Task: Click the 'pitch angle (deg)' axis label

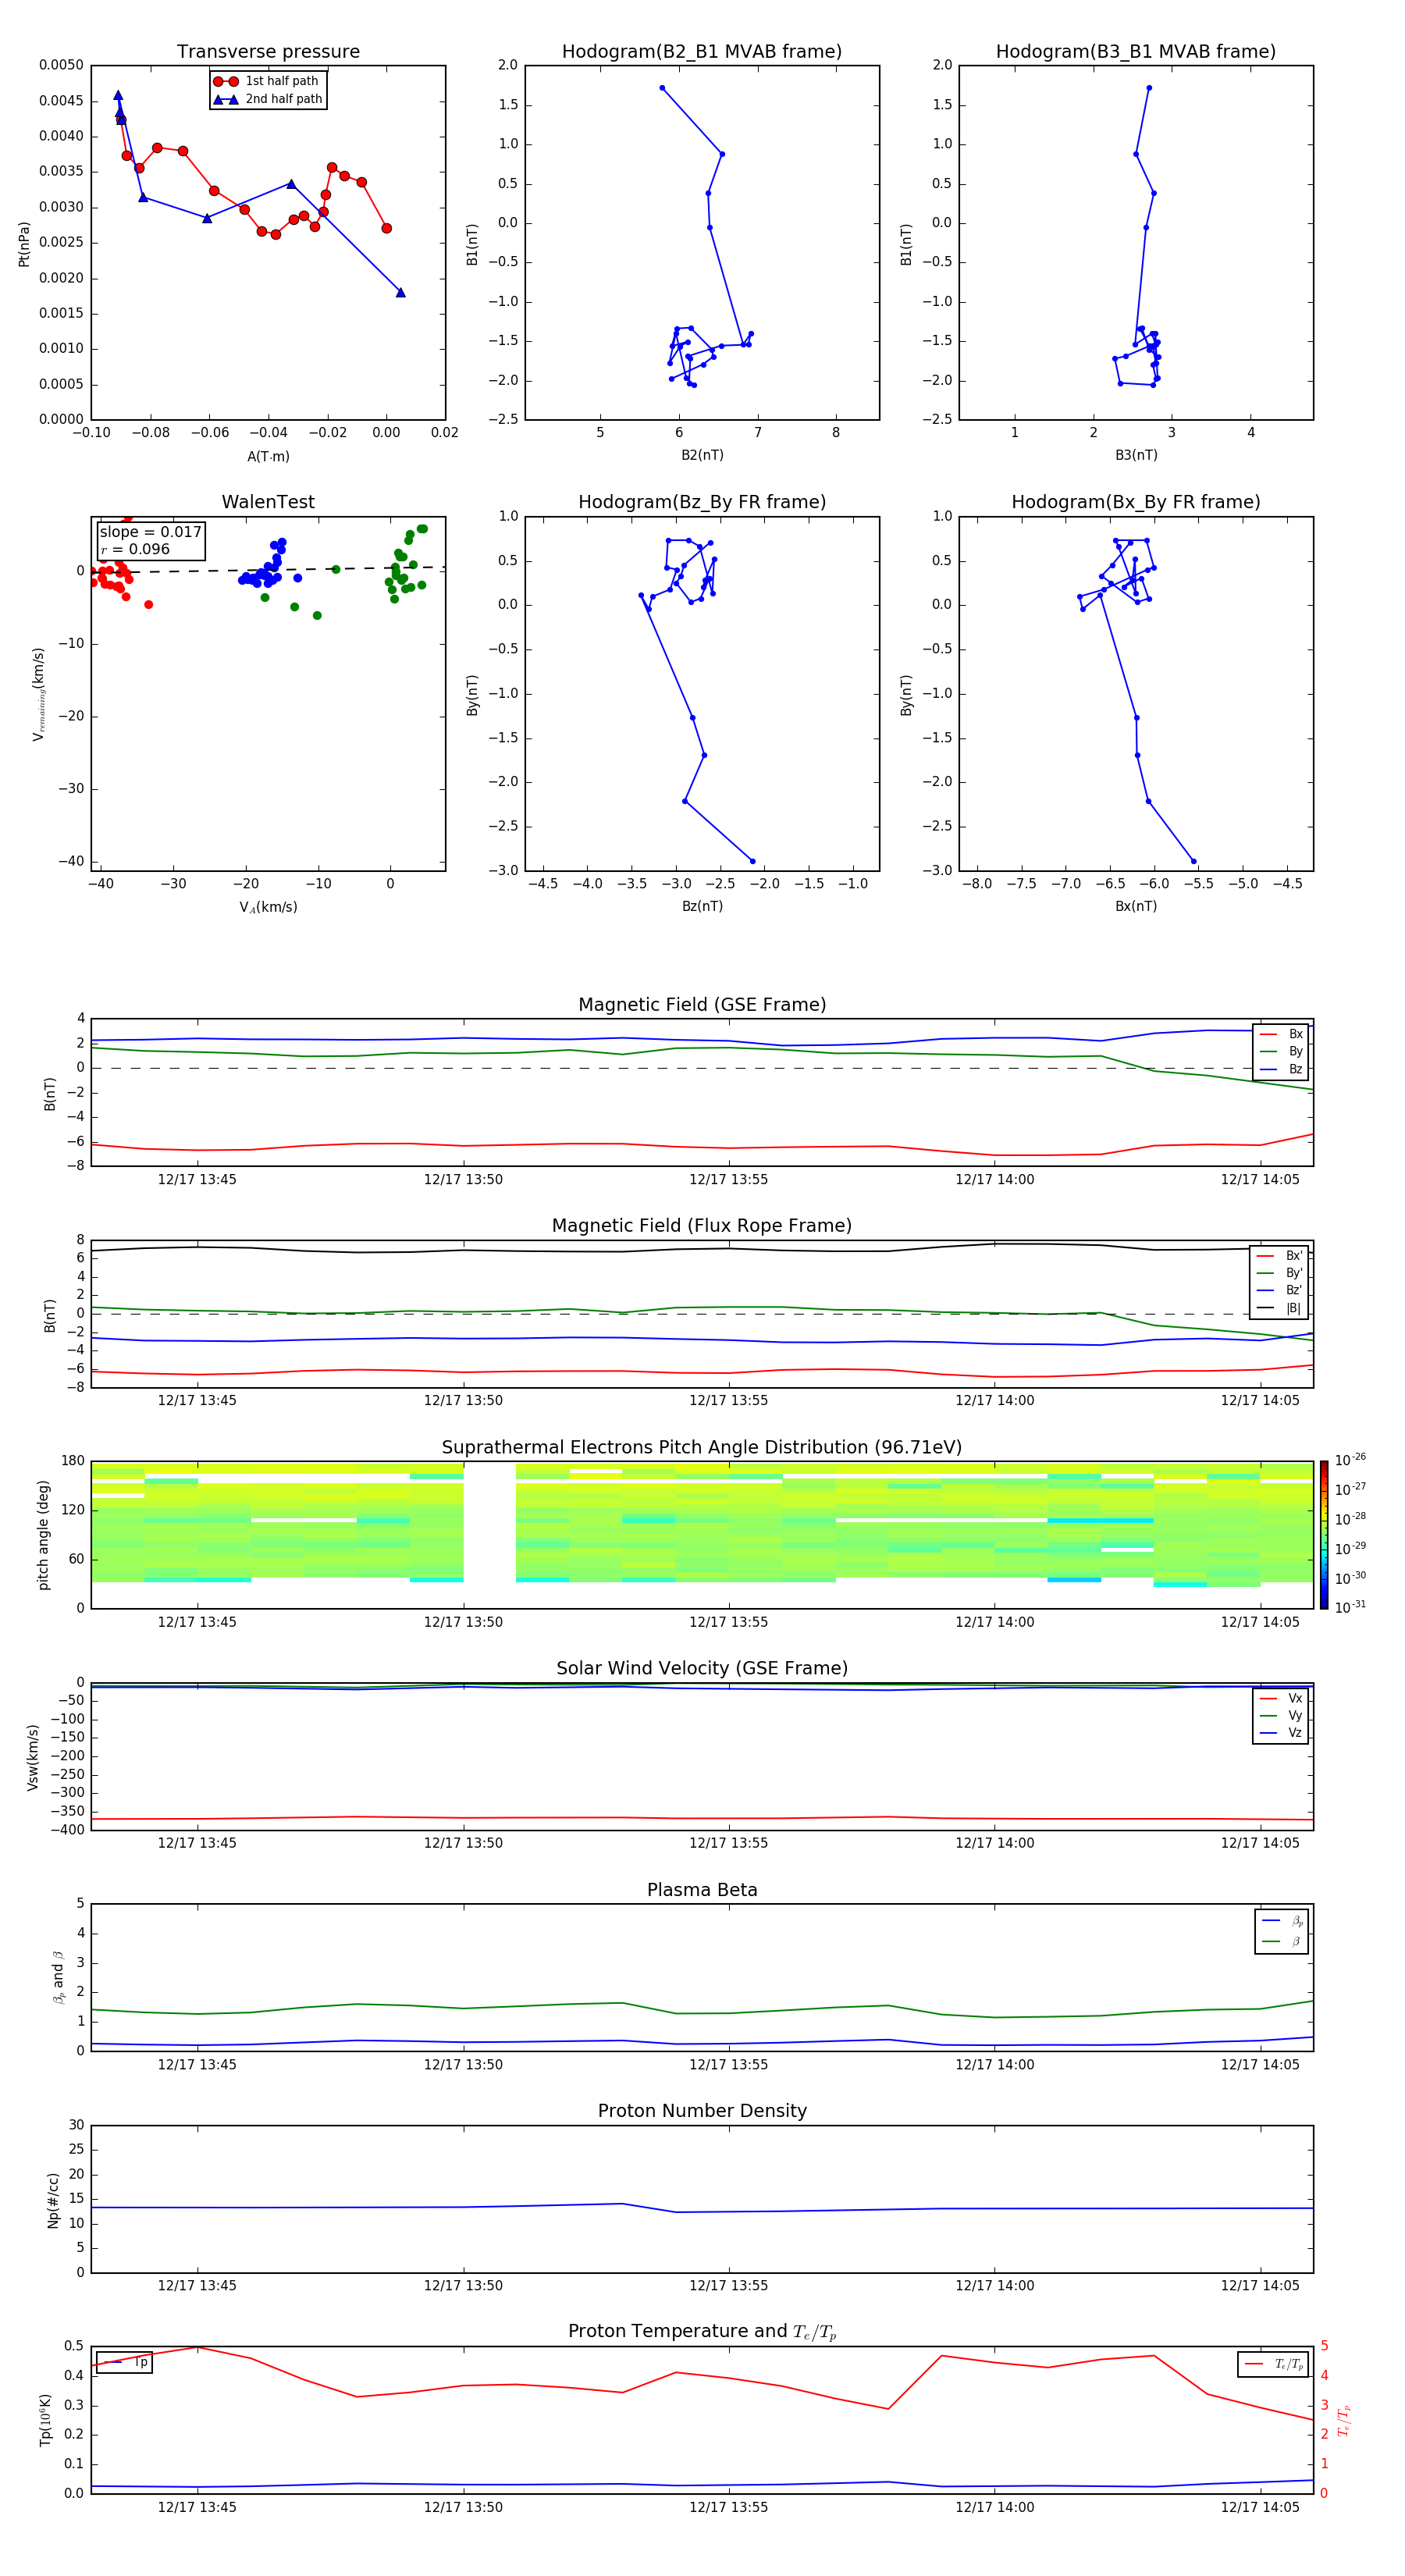Action: (x=44, y=1535)
